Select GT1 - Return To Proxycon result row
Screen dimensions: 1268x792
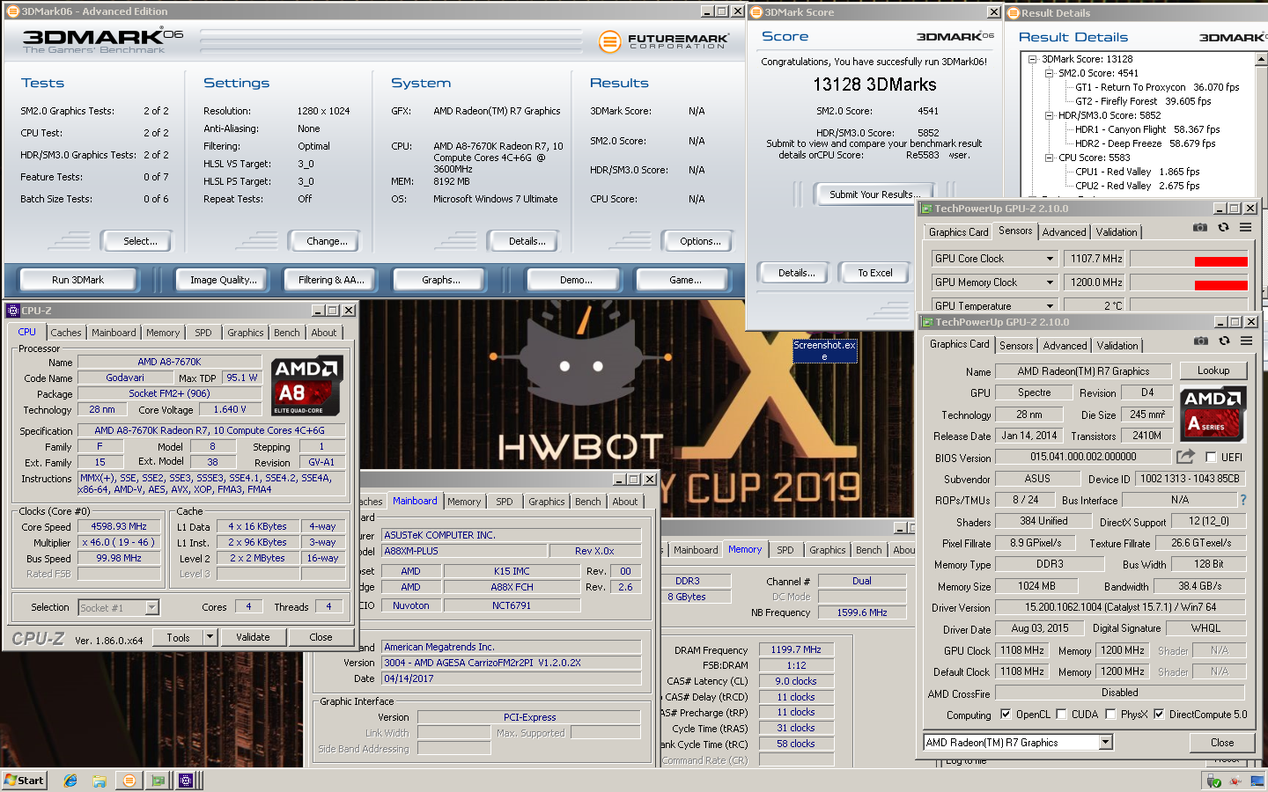tap(1157, 87)
